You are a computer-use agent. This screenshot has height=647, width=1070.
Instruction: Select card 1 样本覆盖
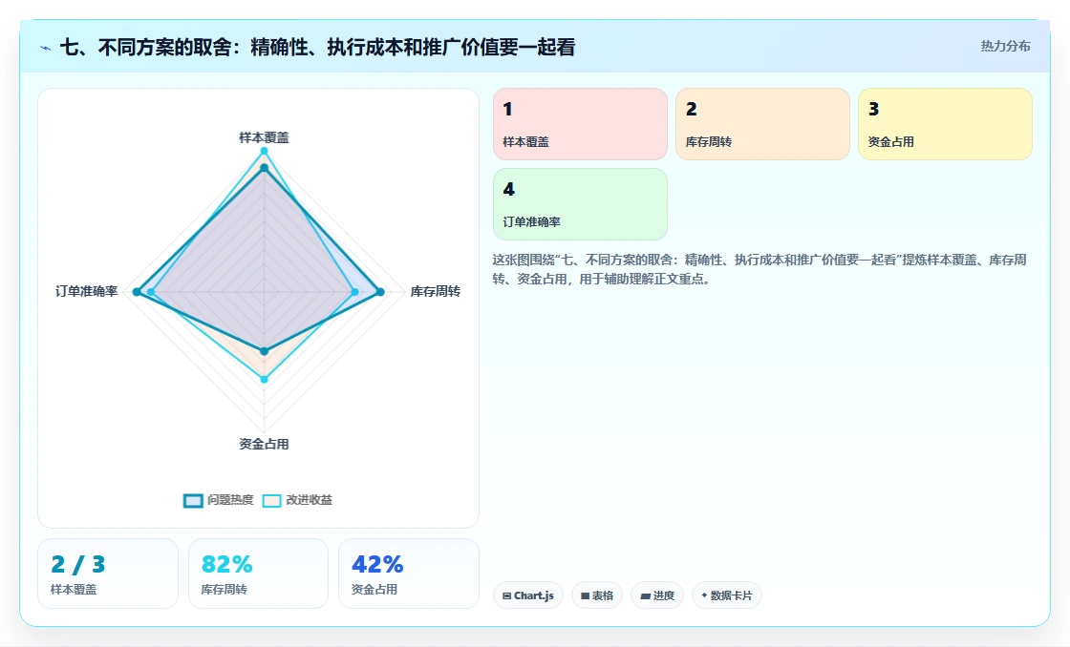click(x=580, y=124)
